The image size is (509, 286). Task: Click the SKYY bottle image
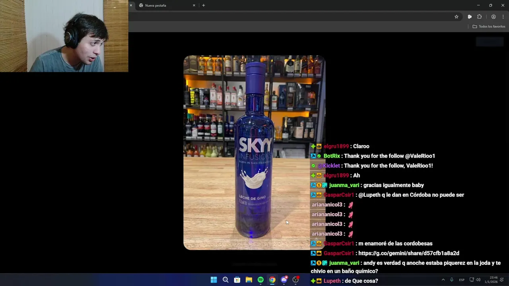pos(254,153)
